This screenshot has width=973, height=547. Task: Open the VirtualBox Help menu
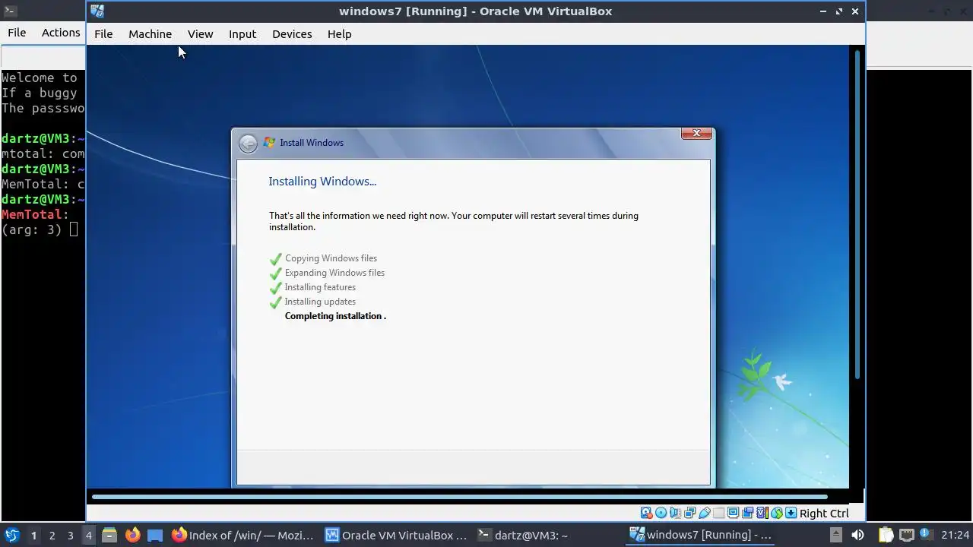point(339,33)
